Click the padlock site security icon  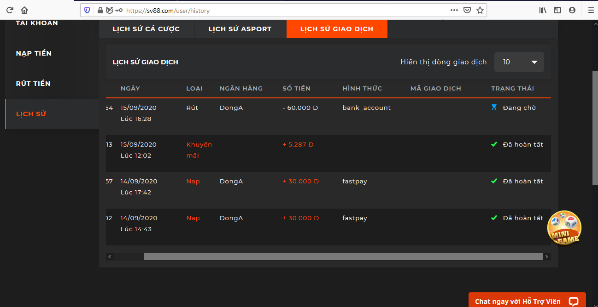[100, 10]
